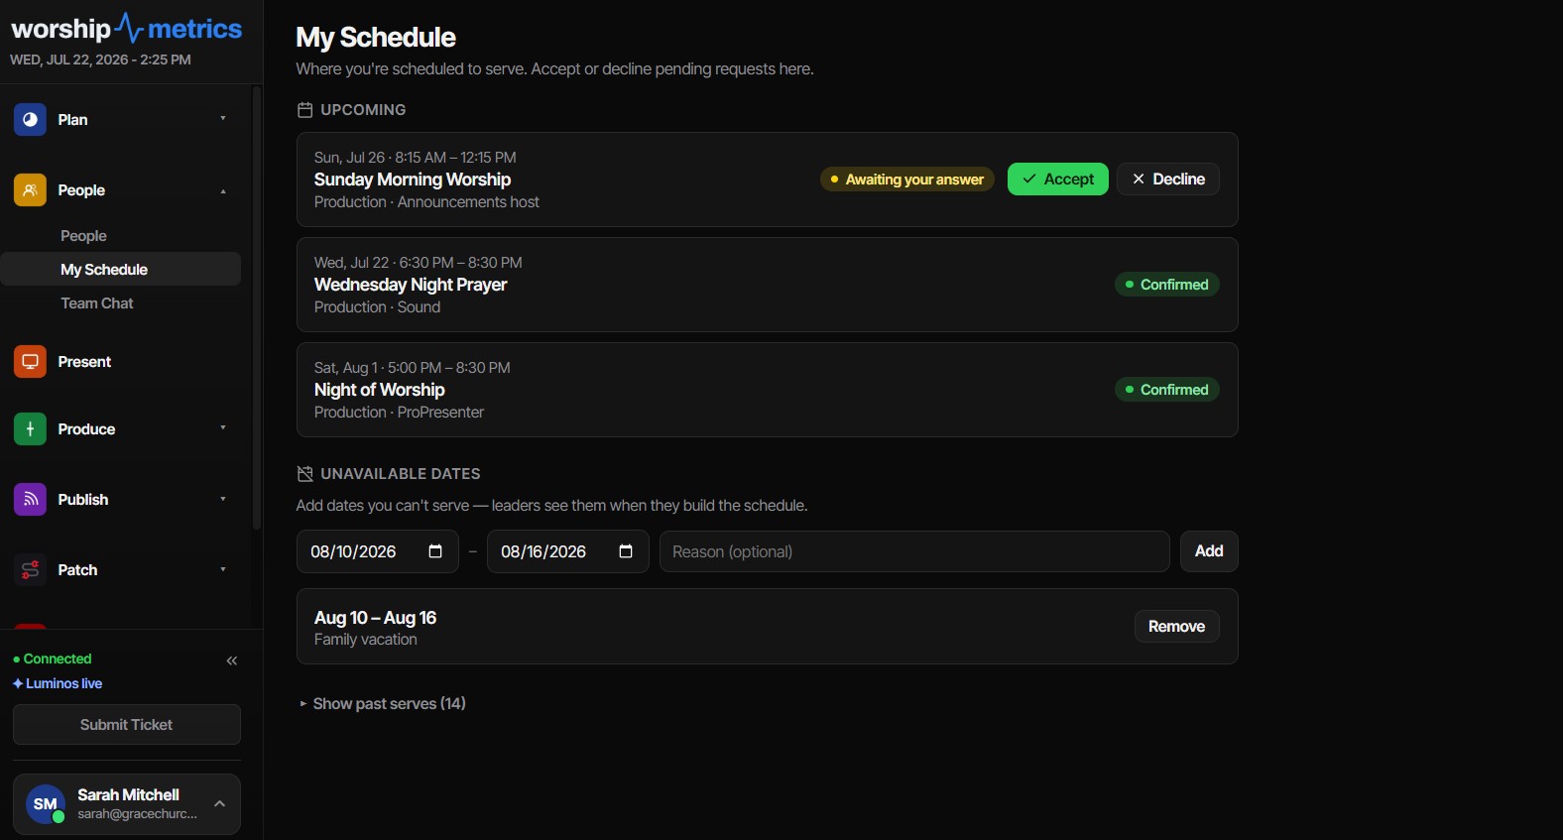Open the Present section label
The width and height of the screenshot is (1563, 840).
pos(84,362)
